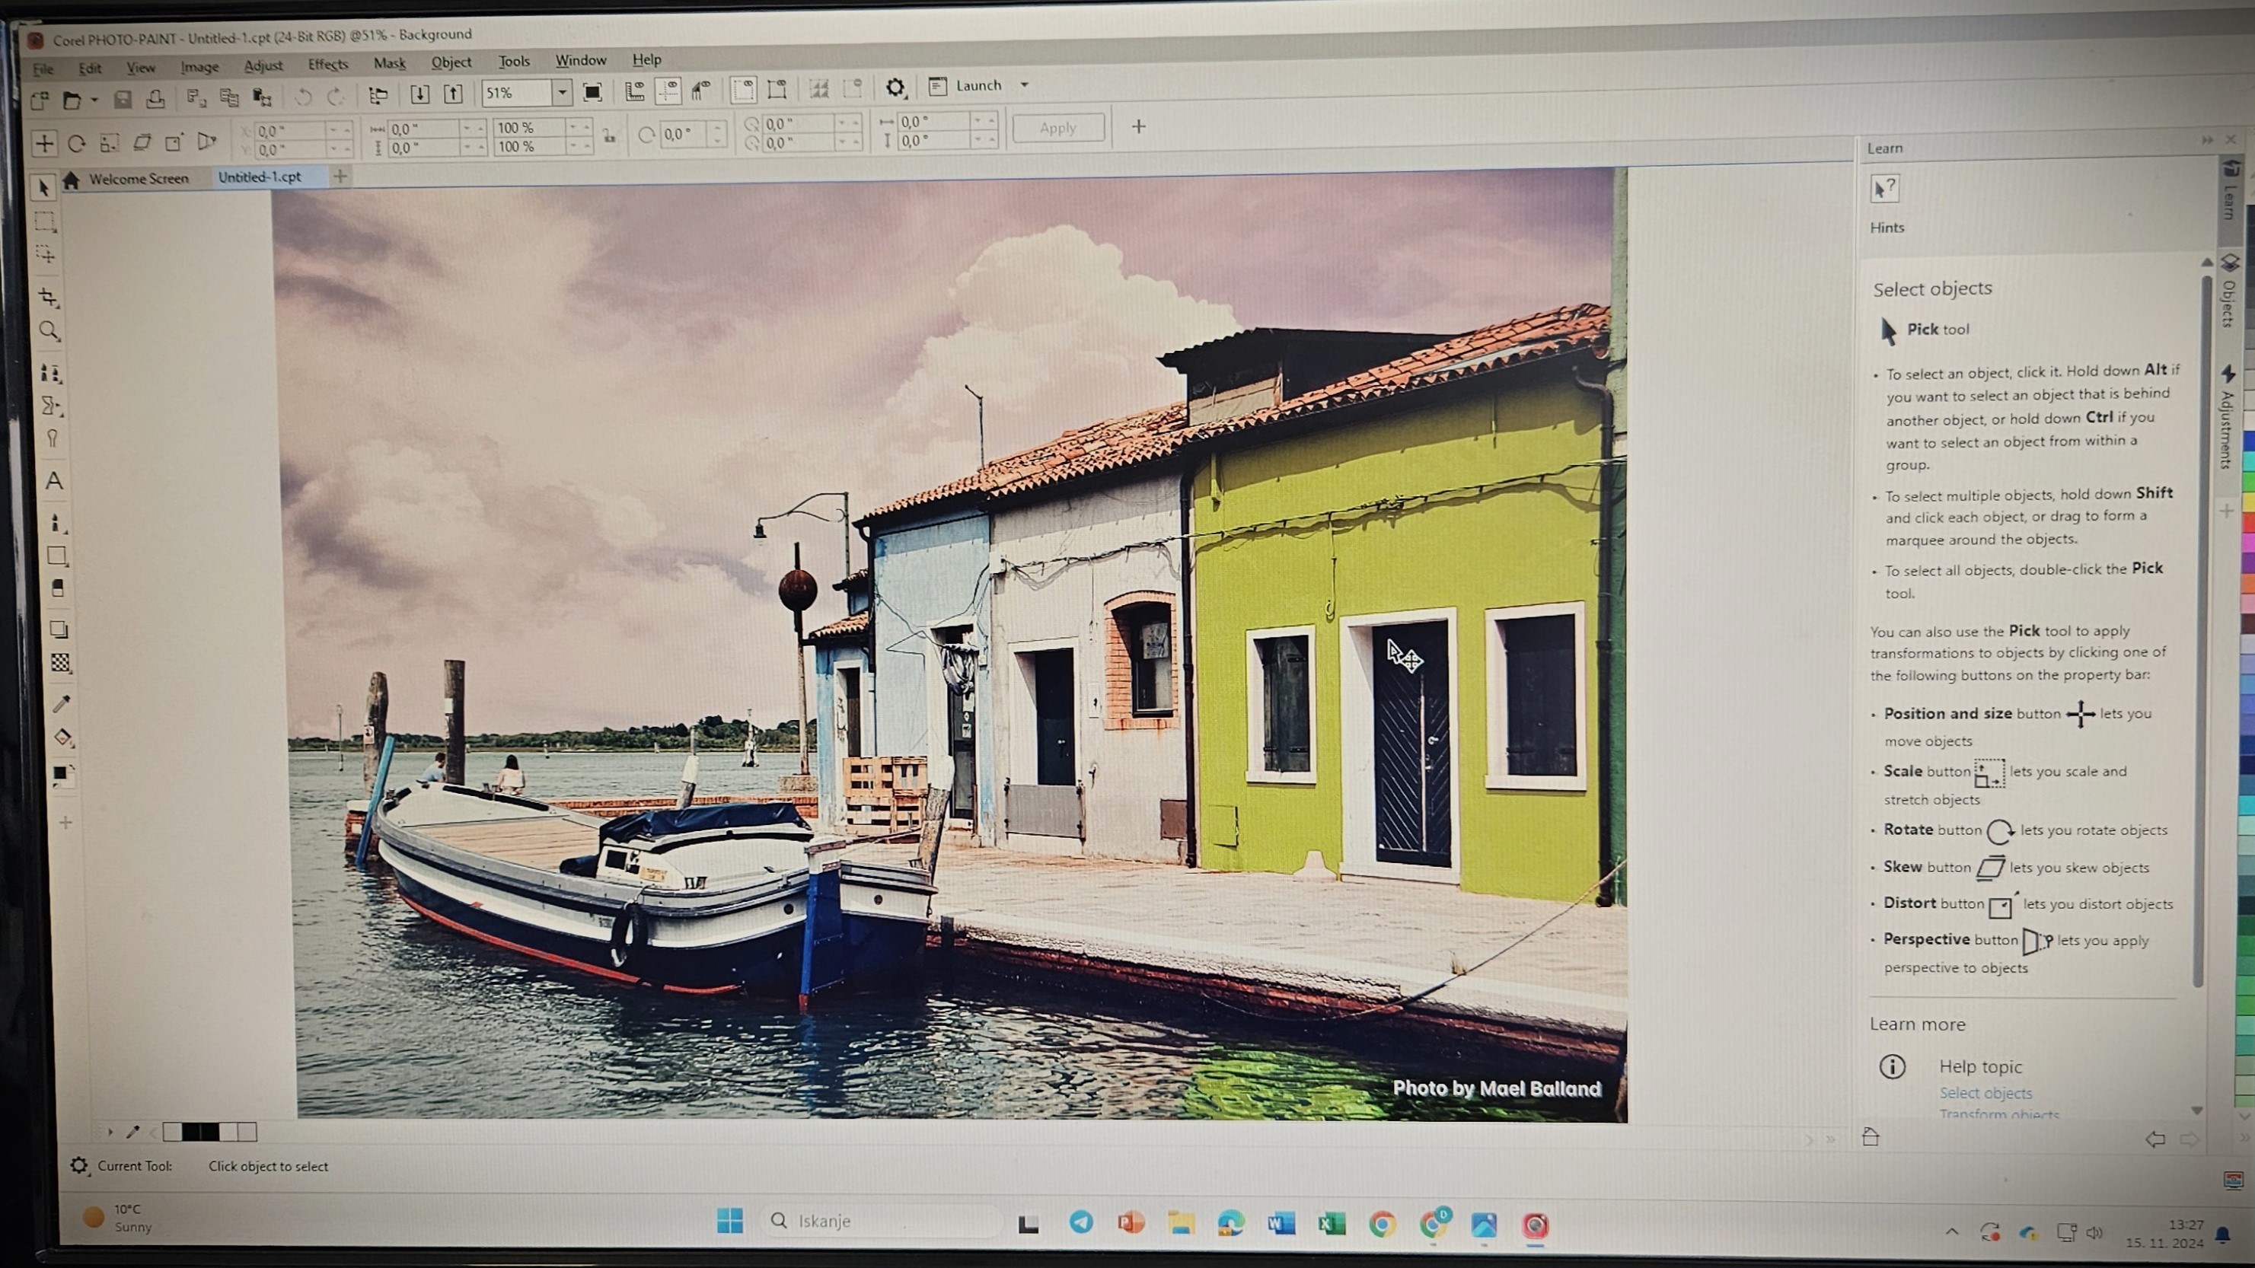Pick the Fill bucket tool

(63, 738)
